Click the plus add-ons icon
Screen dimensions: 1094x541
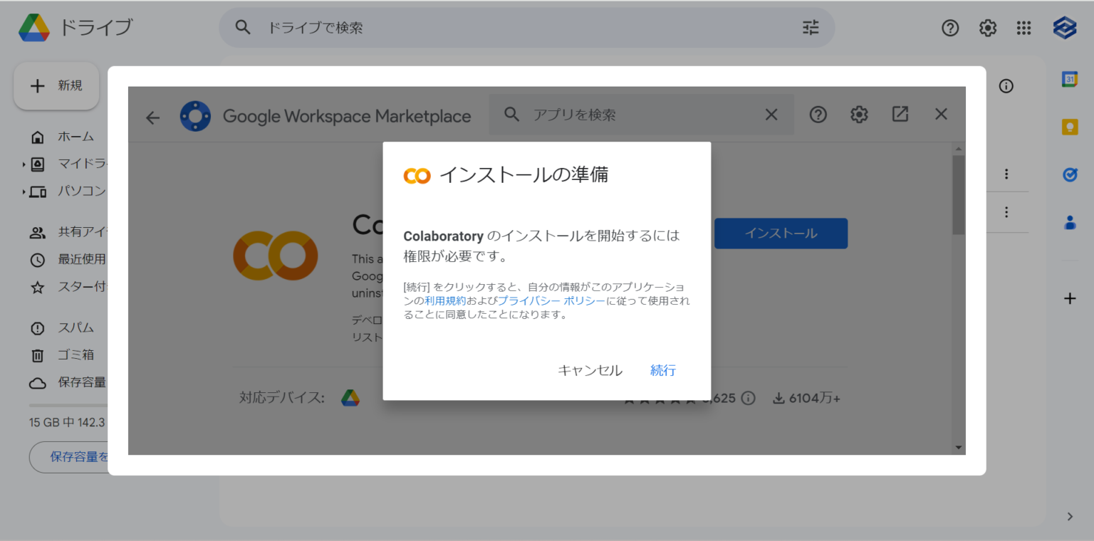tap(1069, 299)
